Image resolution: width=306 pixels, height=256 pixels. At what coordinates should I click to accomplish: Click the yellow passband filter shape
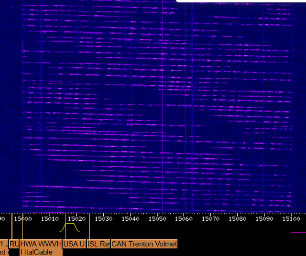(x=70, y=227)
